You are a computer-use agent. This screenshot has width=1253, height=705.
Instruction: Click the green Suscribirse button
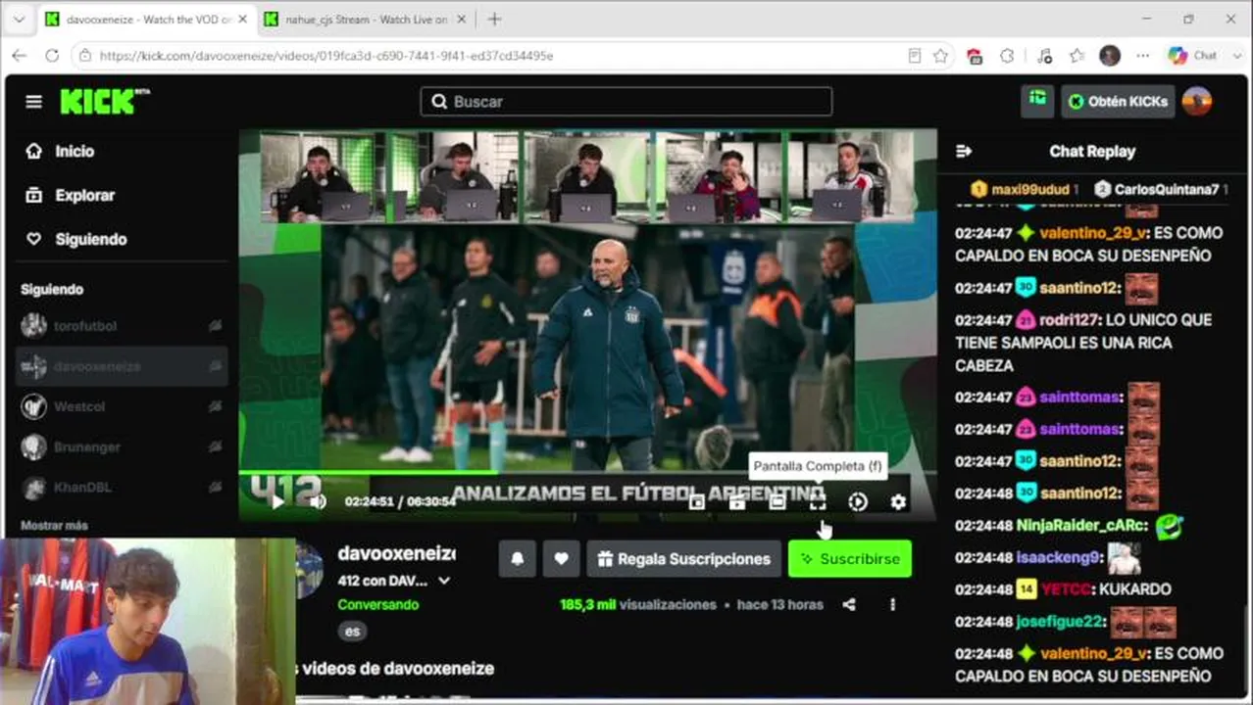pyautogui.click(x=850, y=559)
